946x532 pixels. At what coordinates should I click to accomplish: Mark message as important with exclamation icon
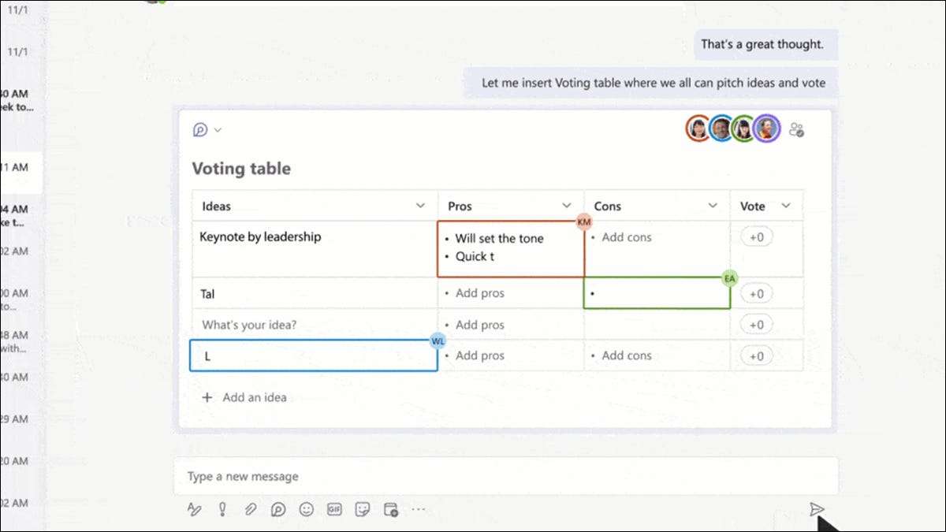coord(222,509)
